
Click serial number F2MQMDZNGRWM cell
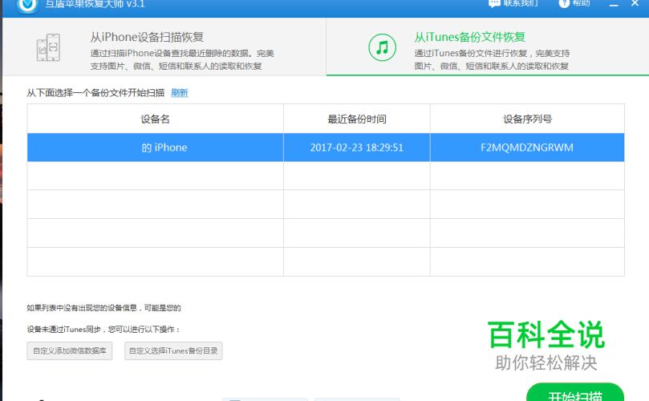[x=527, y=148]
